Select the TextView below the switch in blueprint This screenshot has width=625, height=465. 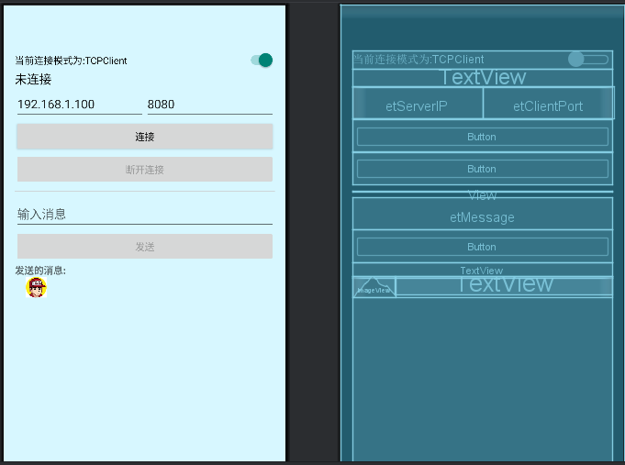tap(483, 78)
